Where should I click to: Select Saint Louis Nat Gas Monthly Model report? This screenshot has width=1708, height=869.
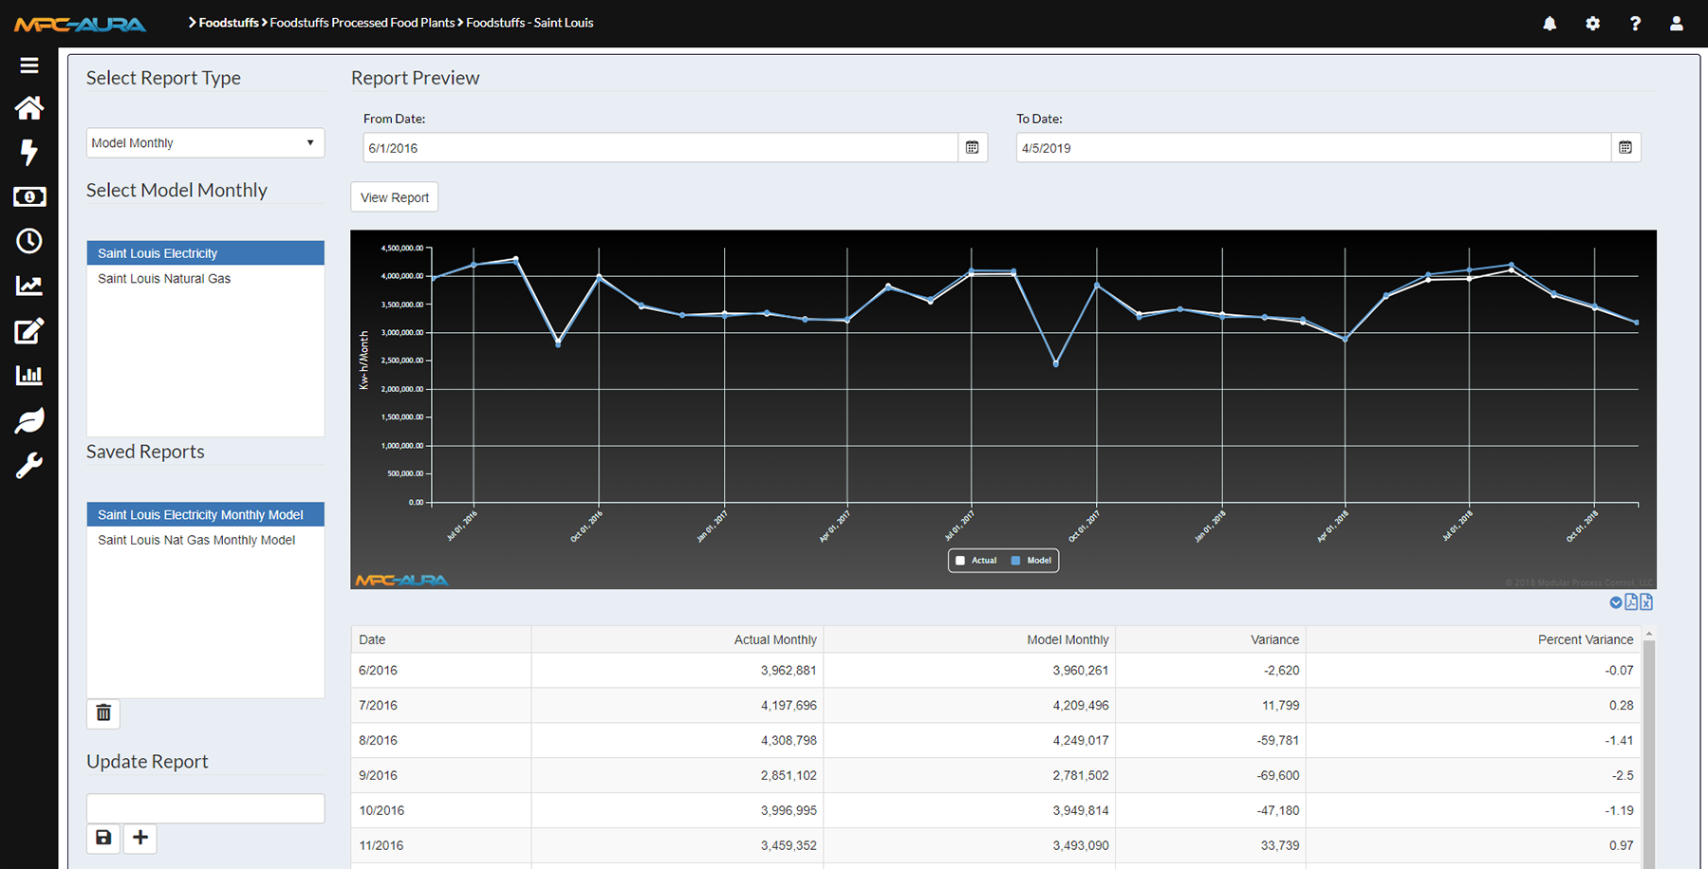tap(205, 541)
